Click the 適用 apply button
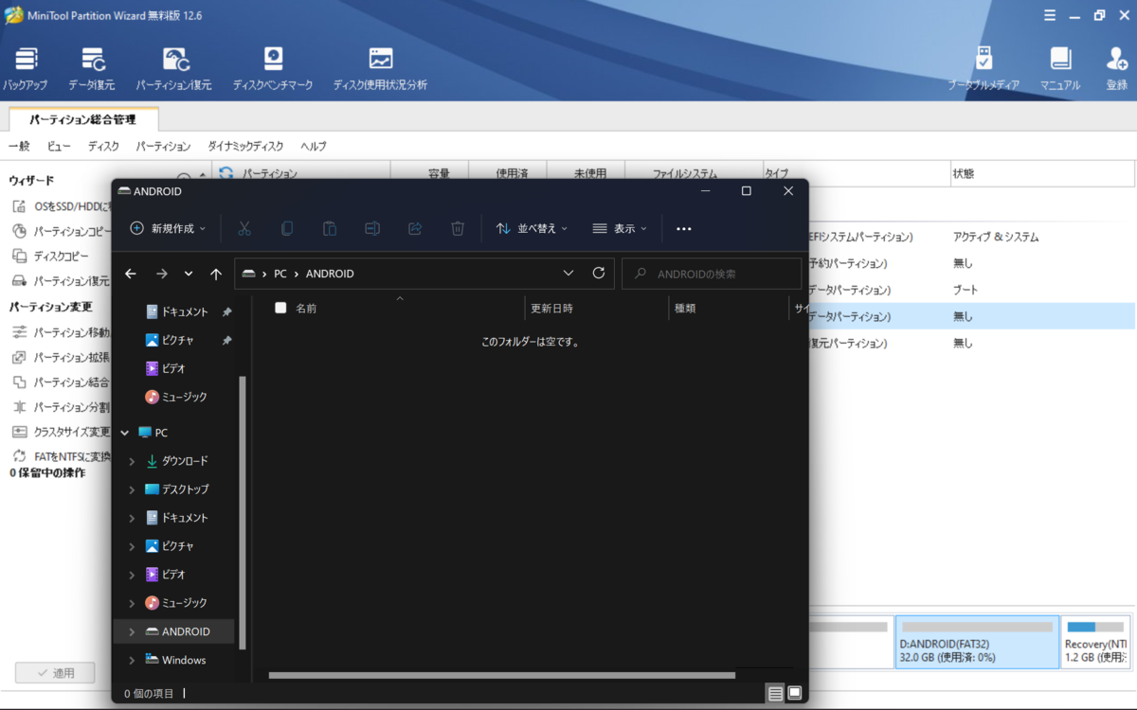The width and height of the screenshot is (1137, 710). tap(55, 673)
